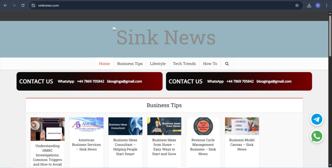332x168 pixels.
Task: Open Business Ideas from Home article link
Action: [164, 147]
